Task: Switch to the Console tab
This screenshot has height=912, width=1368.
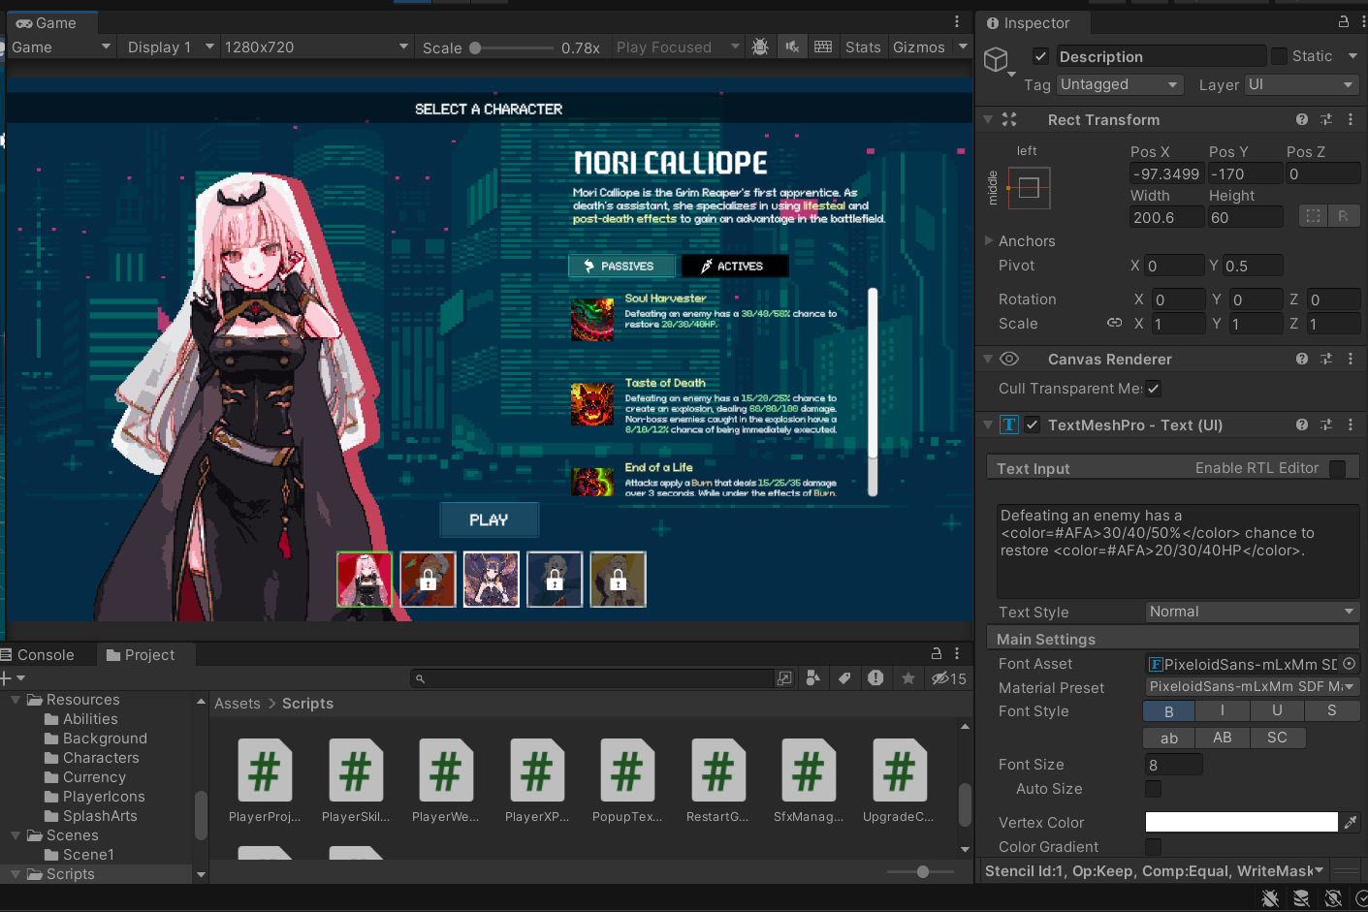Action: pos(38,654)
